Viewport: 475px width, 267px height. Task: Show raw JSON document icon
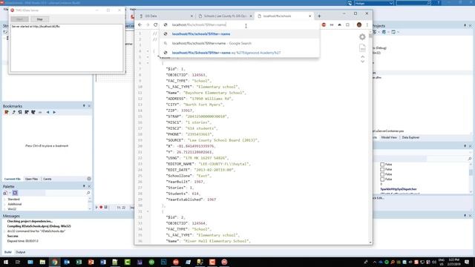point(362,47)
